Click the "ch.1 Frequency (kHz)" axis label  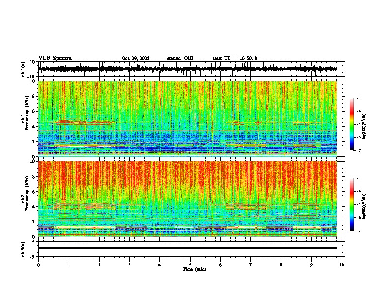[25, 113]
